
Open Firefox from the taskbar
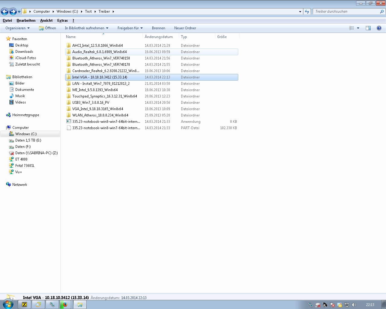click(65, 304)
